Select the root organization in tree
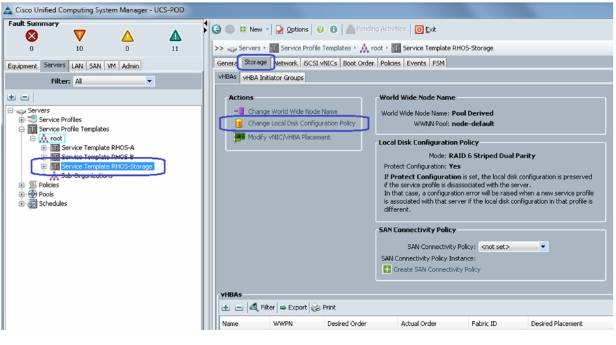 56,138
